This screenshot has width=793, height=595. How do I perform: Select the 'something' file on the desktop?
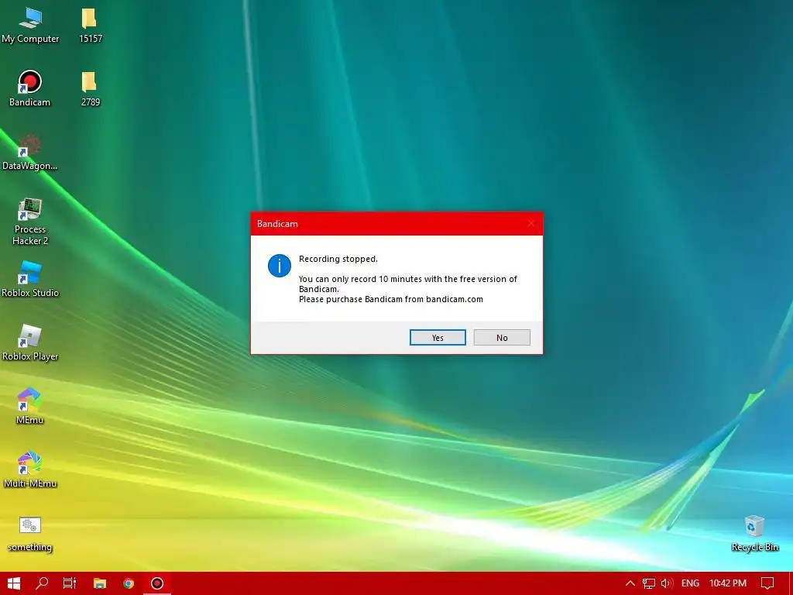pos(30,534)
